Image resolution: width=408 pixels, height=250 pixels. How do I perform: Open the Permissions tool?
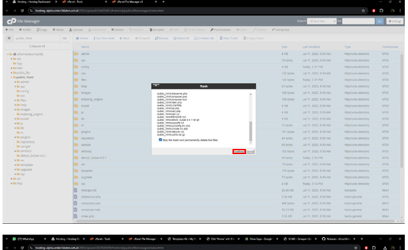pos(220,29)
